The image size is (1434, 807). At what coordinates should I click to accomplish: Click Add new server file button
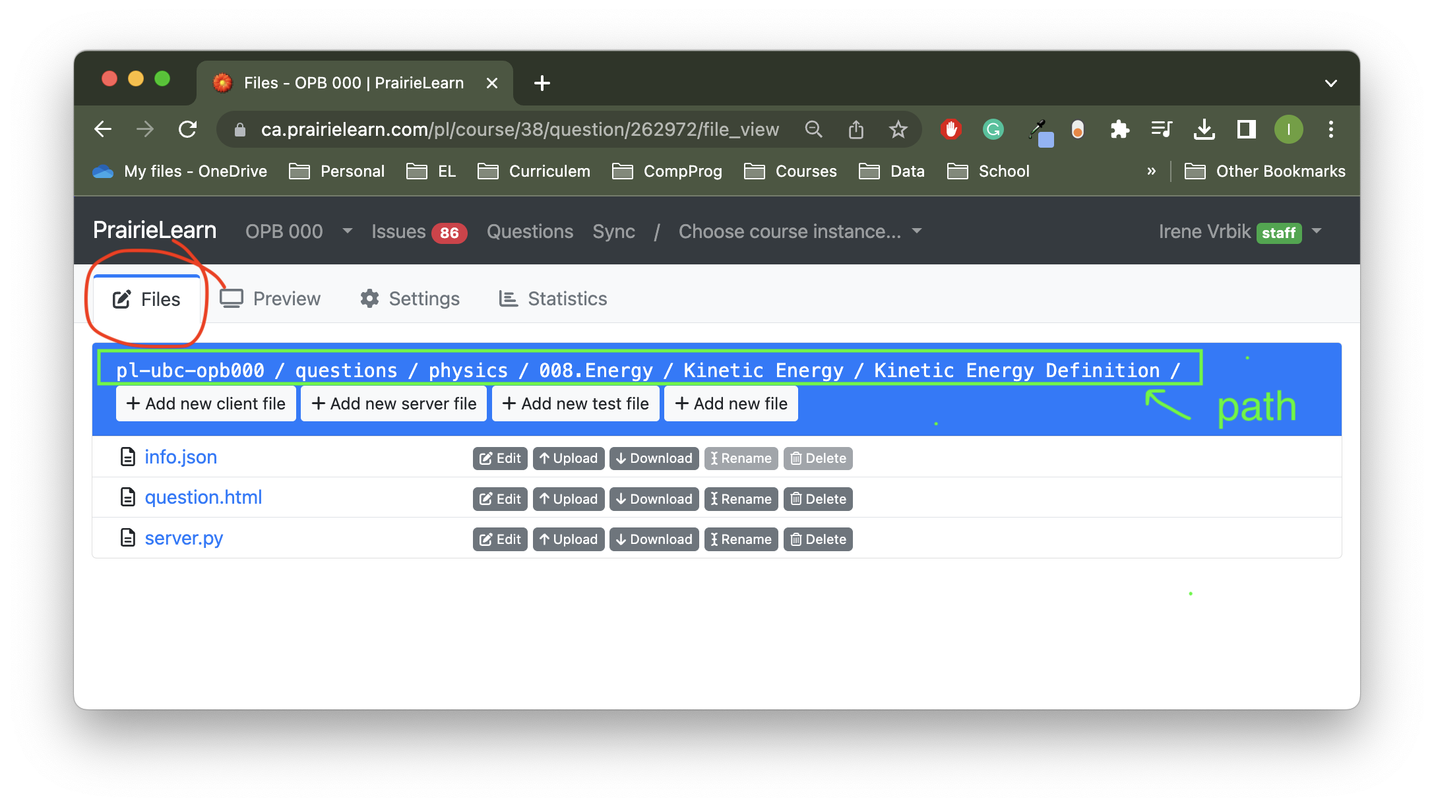coord(394,403)
